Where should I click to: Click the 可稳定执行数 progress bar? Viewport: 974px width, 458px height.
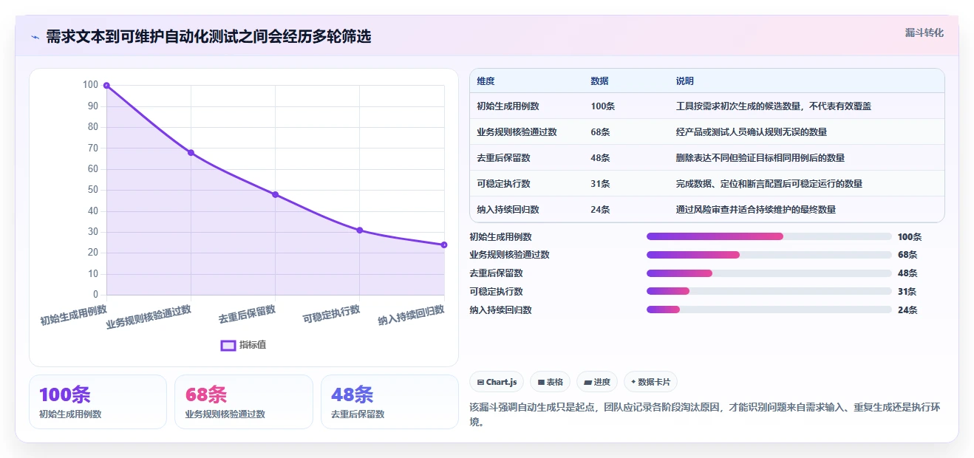pyautogui.click(x=769, y=292)
